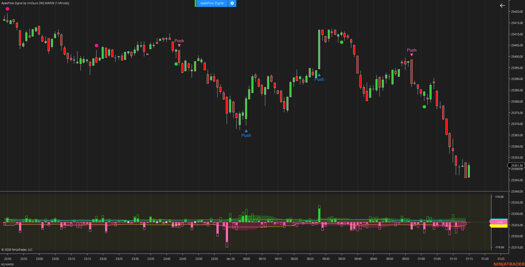The image size is (525, 267).
Task: Click the magenta dot signal near 23:18
Action: click(97, 46)
